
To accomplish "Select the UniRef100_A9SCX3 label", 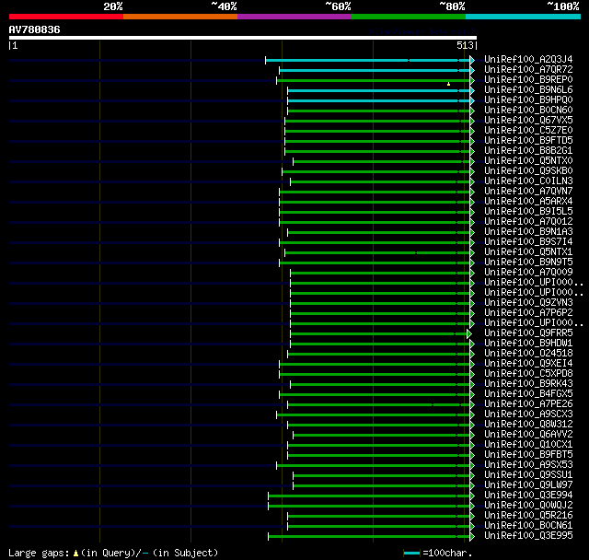I will pyautogui.click(x=528, y=414).
